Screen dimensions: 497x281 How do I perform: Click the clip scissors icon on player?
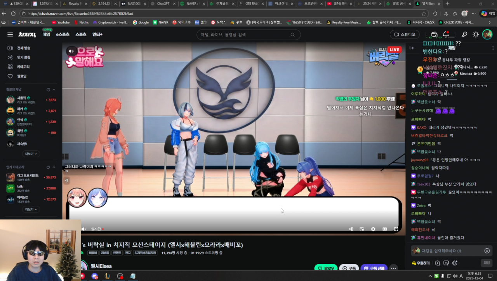coord(351,229)
